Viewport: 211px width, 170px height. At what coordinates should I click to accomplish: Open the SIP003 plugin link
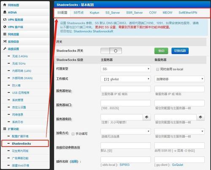(124, 165)
